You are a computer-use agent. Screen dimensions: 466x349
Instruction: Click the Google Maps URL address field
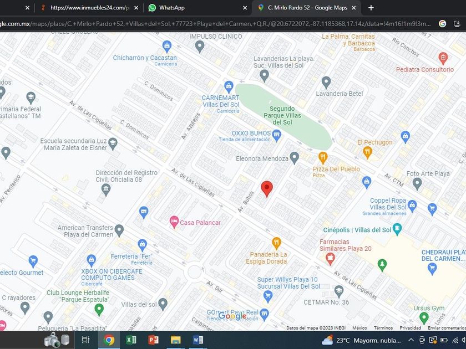pos(215,24)
